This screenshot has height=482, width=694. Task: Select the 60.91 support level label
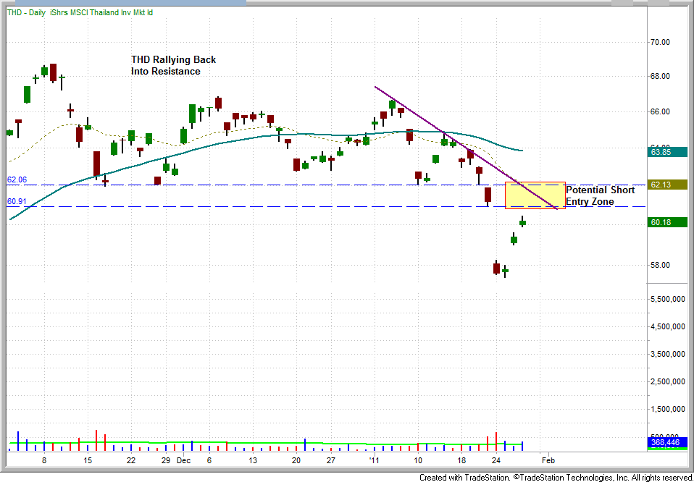point(17,201)
